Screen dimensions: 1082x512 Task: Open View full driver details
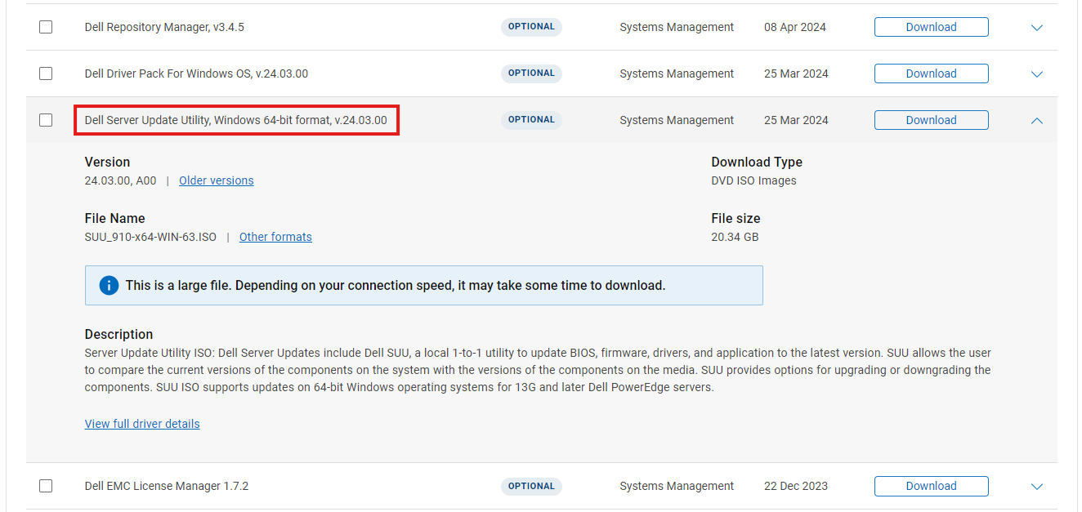coord(142,423)
